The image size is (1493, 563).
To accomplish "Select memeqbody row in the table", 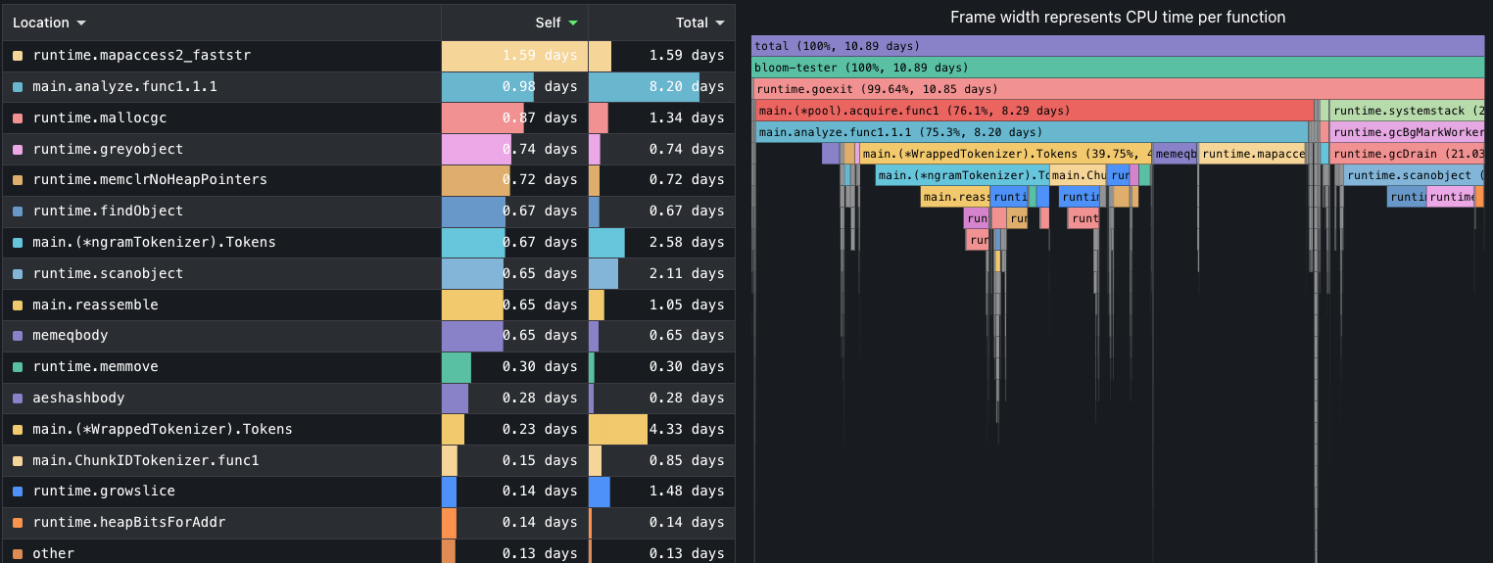I will (368, 336).
